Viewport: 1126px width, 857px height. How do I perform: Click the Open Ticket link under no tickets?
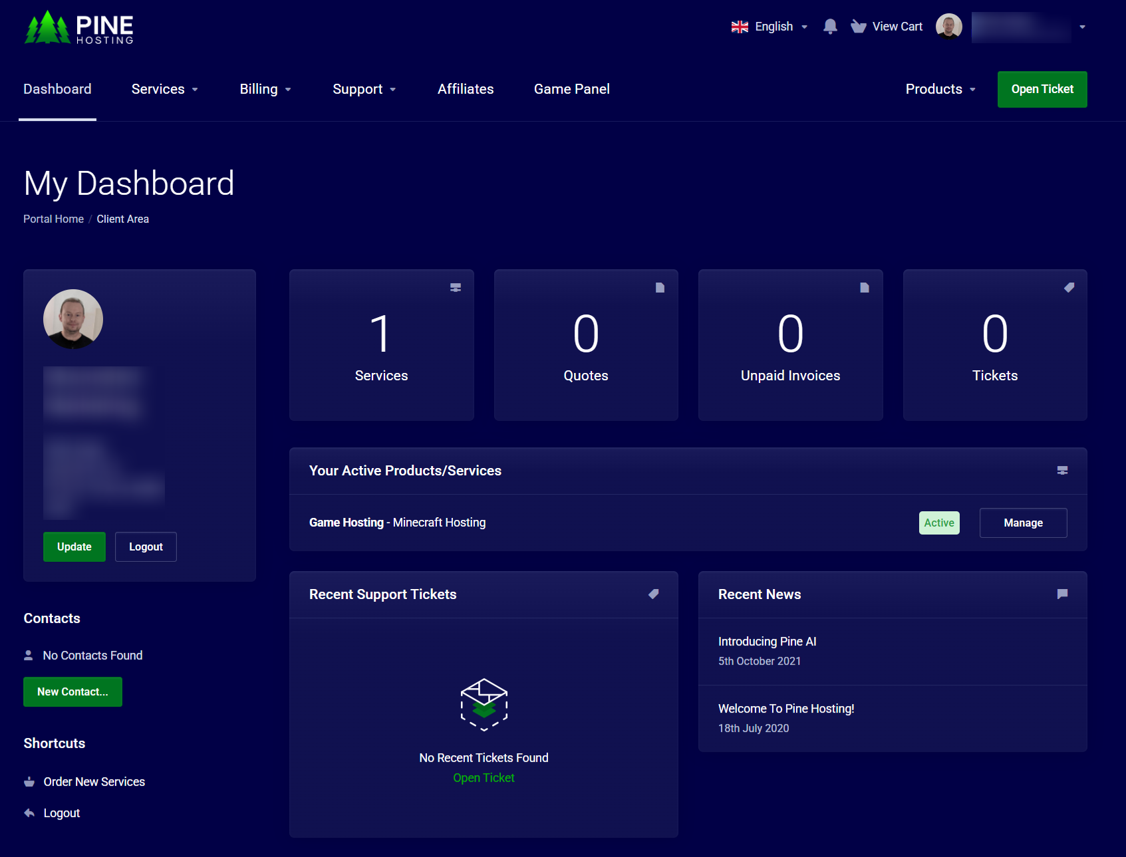484,778
